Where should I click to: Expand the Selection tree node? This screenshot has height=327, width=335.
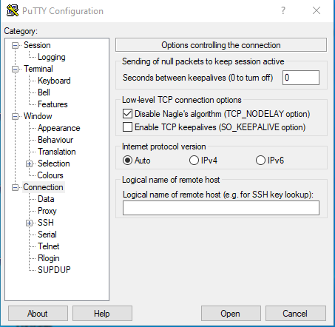29,163
